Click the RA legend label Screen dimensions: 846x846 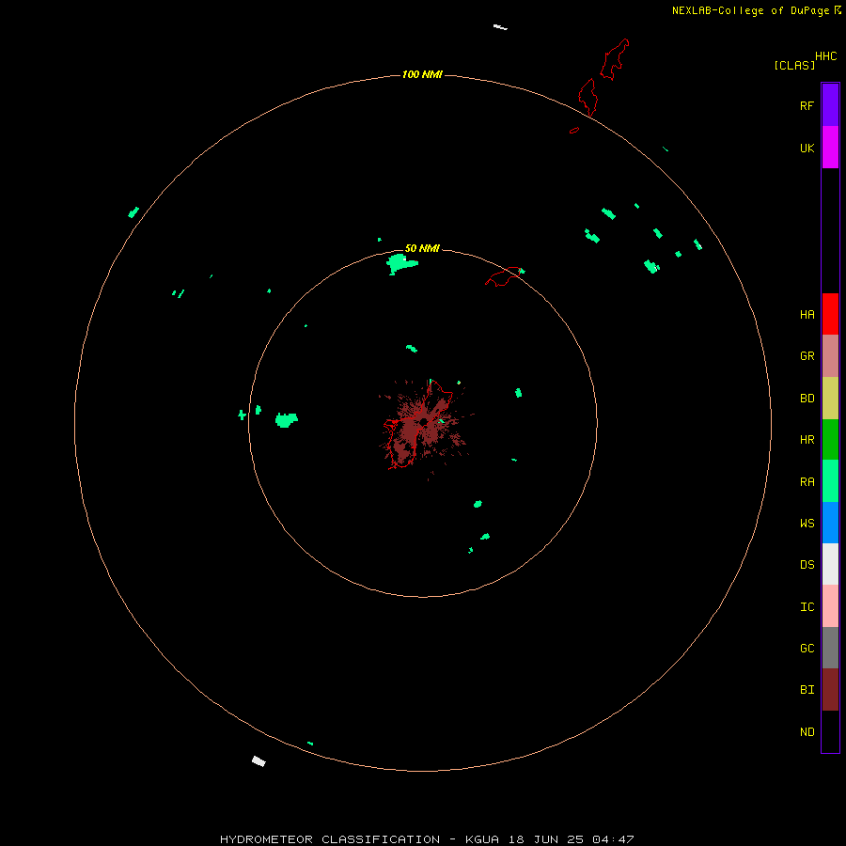[x=807, y=482]
